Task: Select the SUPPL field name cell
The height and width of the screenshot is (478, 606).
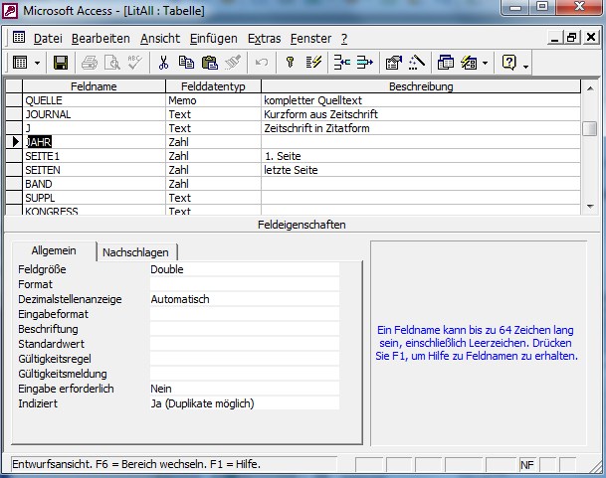Action: (x=94, y=198)
